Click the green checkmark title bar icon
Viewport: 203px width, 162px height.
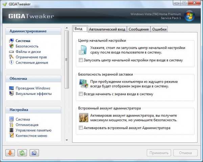pyautogui.click(x=5, y=4)
